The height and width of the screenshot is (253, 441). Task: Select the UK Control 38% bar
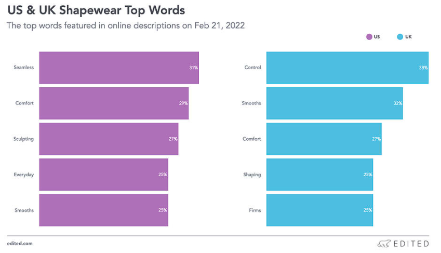click(347, 68)
